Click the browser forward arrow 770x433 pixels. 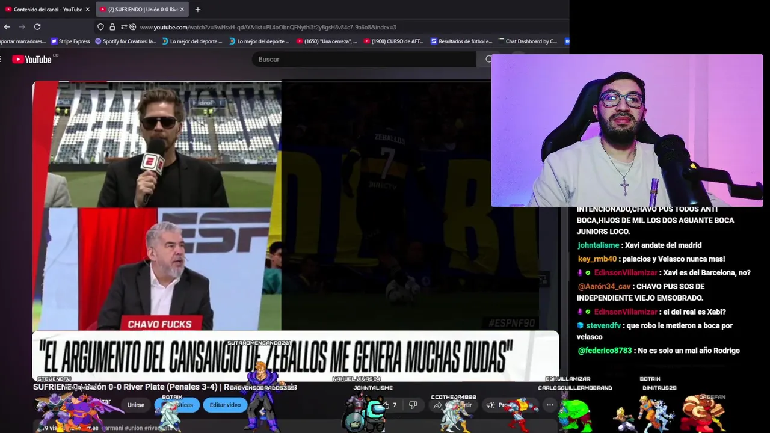pos(22,27)
